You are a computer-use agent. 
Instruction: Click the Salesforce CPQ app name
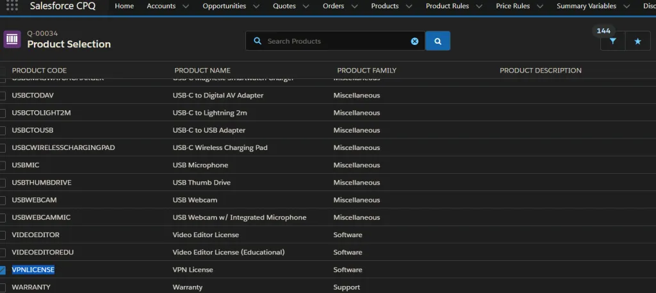click(63, 6)
